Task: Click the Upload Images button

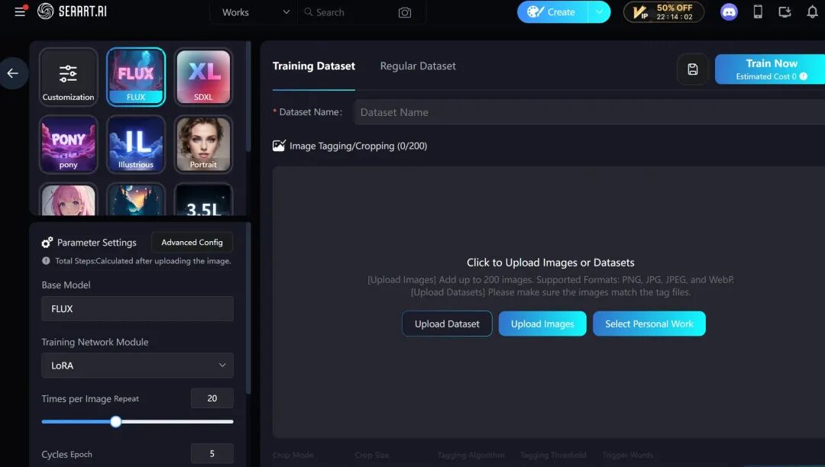Action: (x=542, y=324)
